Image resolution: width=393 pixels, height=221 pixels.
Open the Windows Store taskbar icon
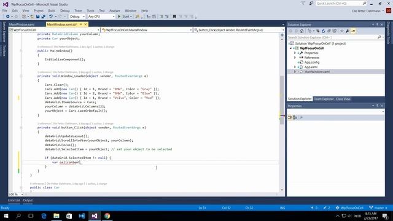point(69,215)
